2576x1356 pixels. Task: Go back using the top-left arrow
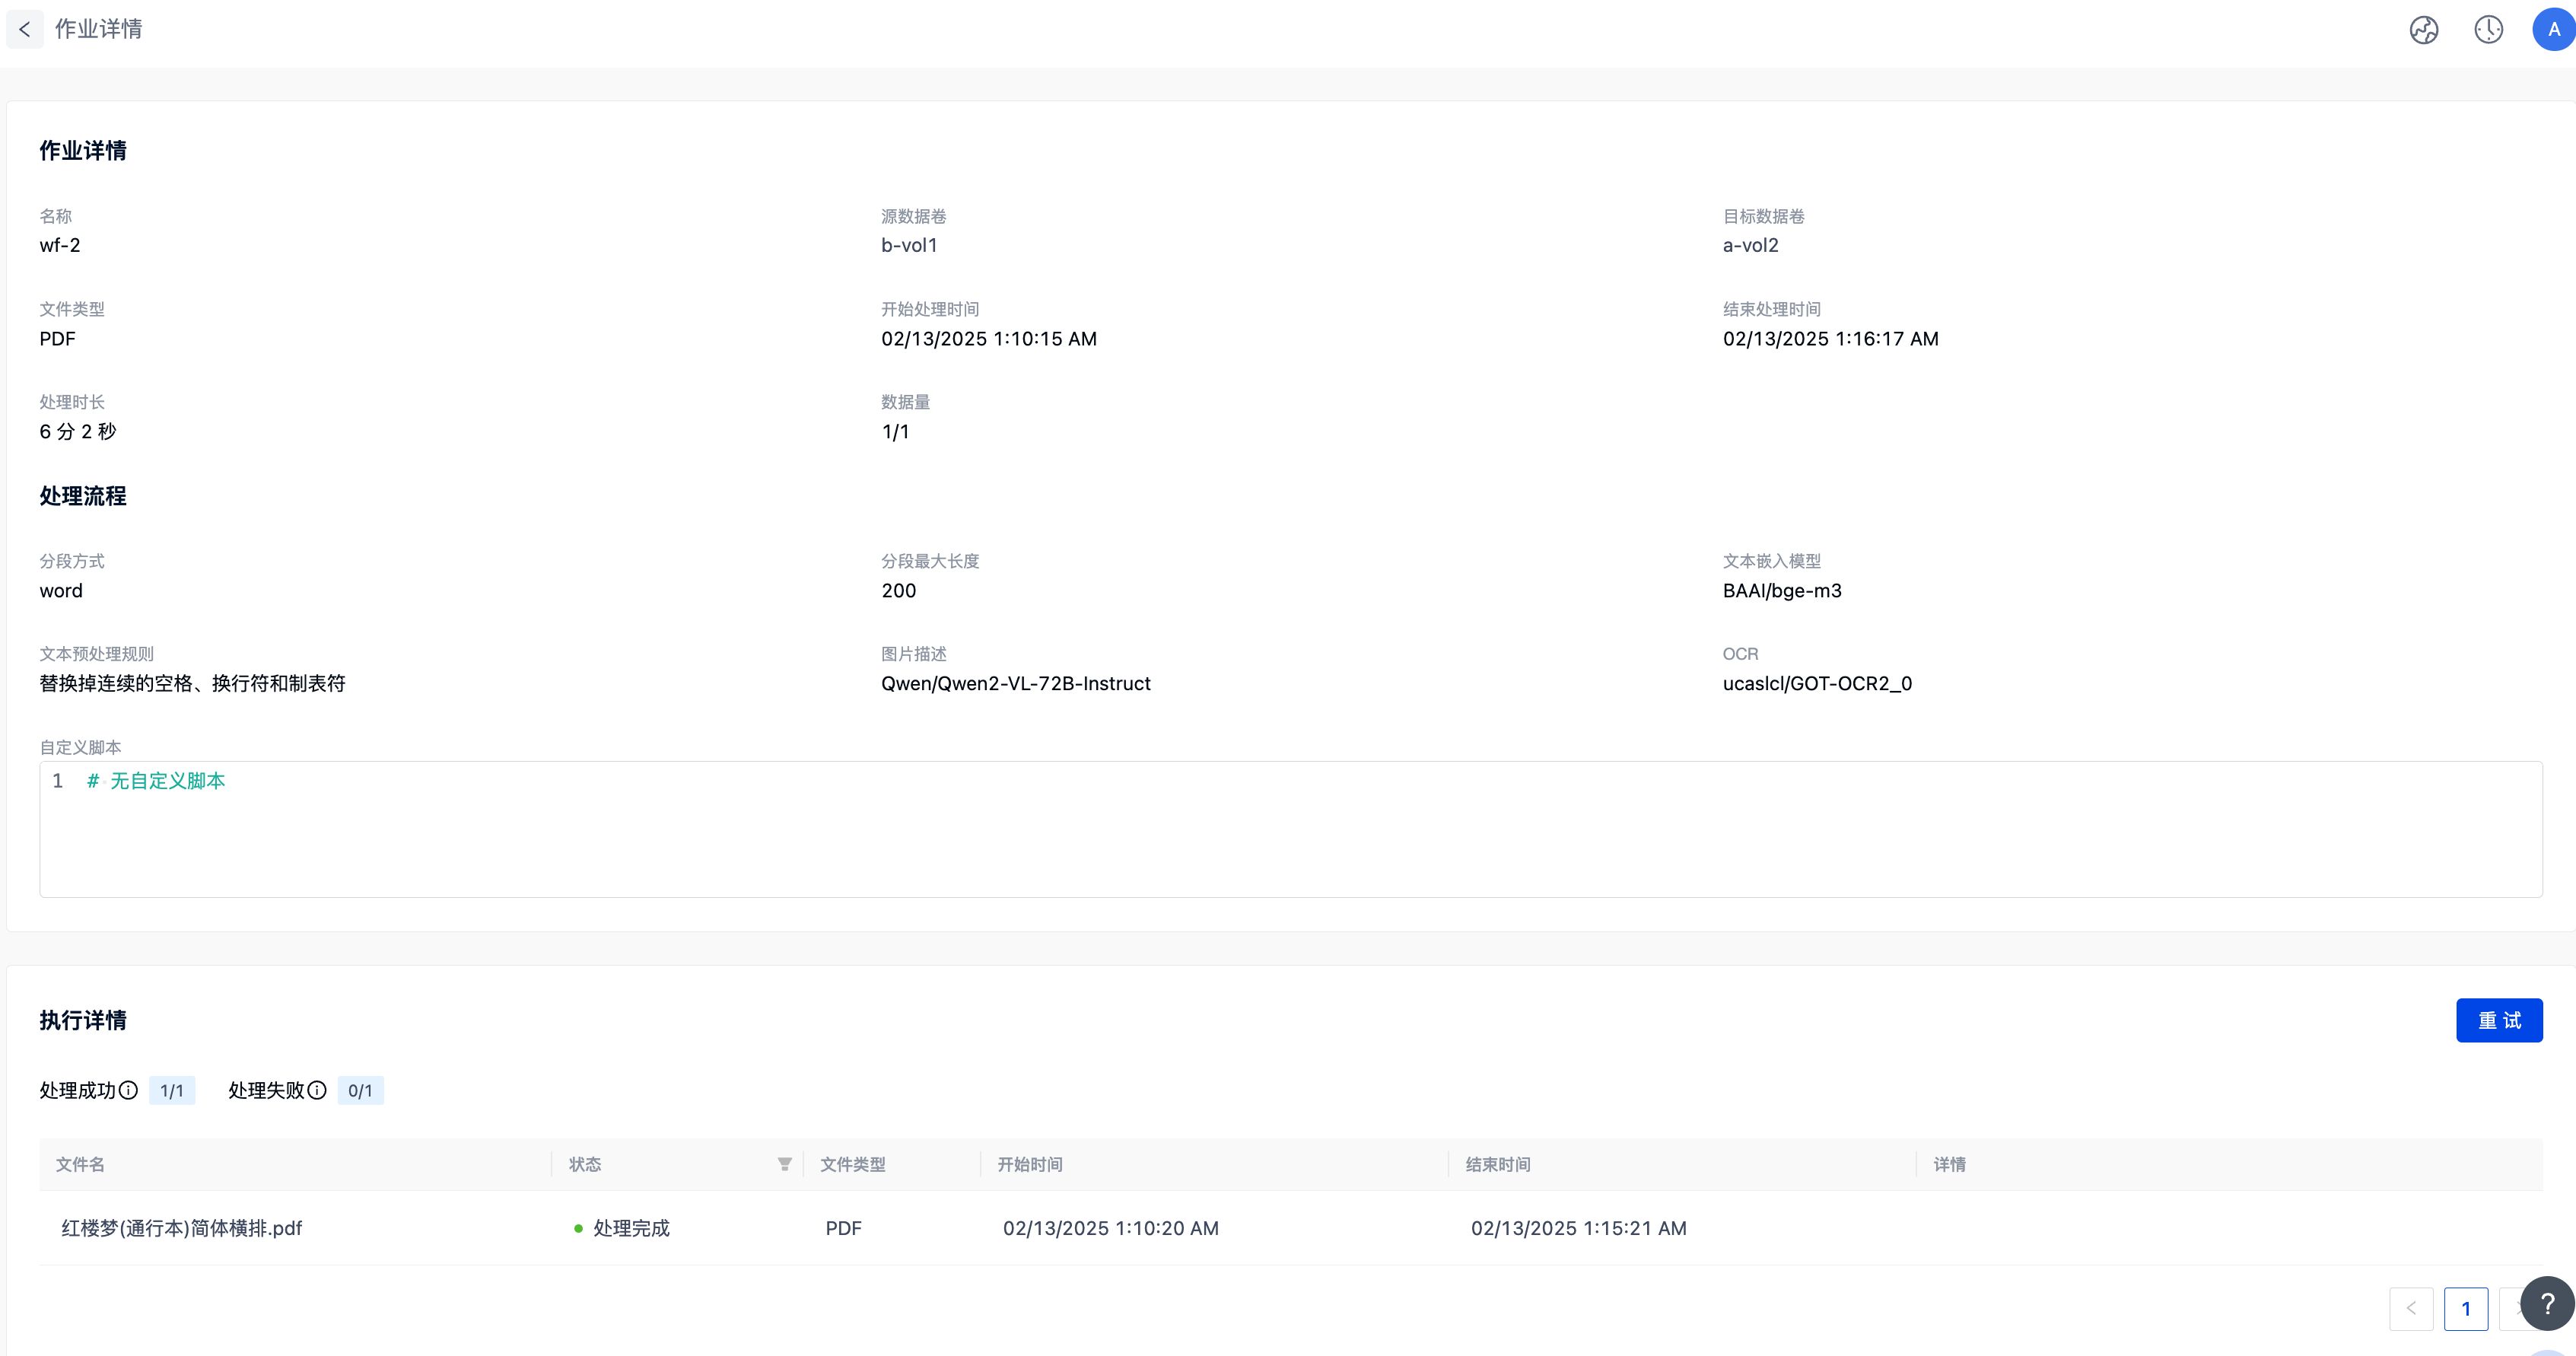pyautogui.click(x=25, y=29)
